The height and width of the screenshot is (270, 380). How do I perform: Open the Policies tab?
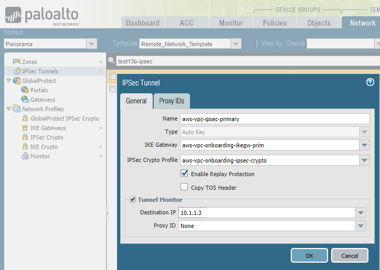(x=275, y=23)
